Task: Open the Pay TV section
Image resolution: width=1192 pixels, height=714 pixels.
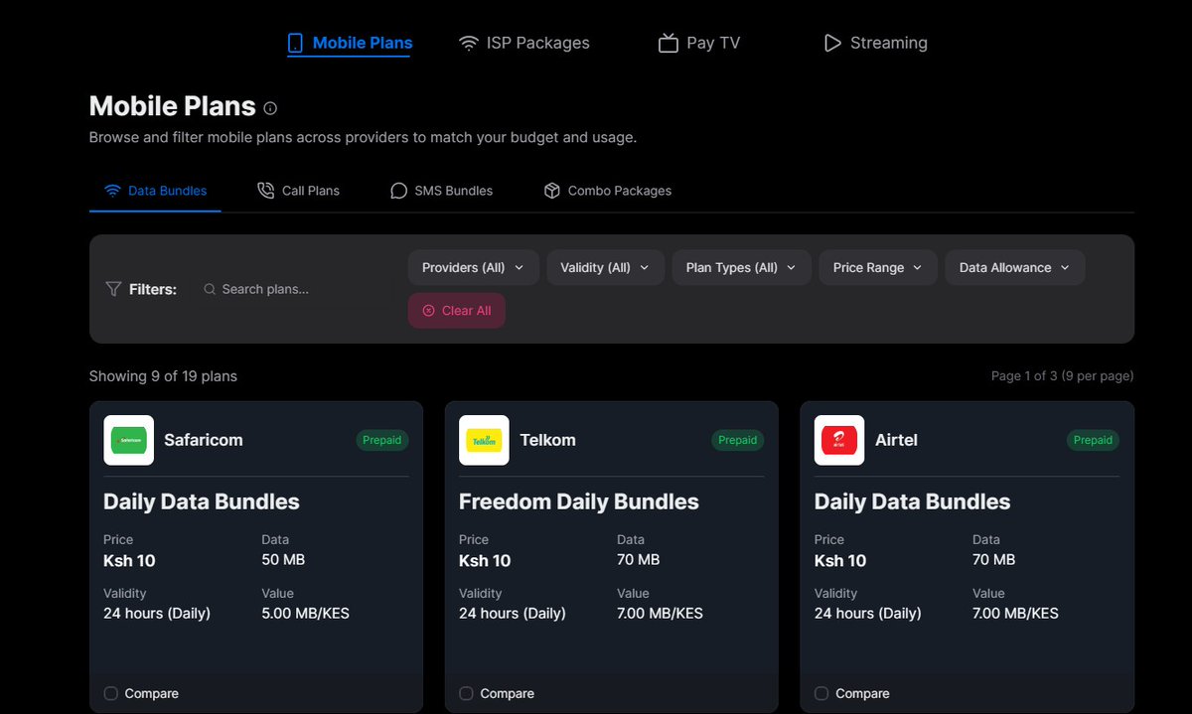Action: [699, 43]
